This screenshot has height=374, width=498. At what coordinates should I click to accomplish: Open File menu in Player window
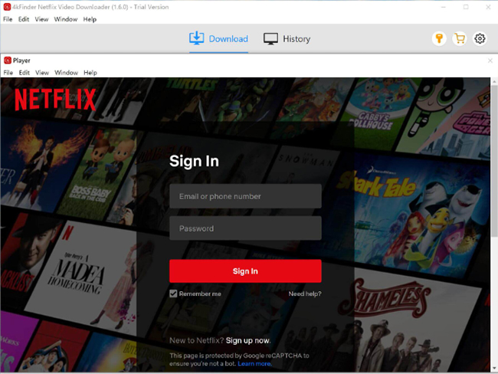tap(8, 73)
